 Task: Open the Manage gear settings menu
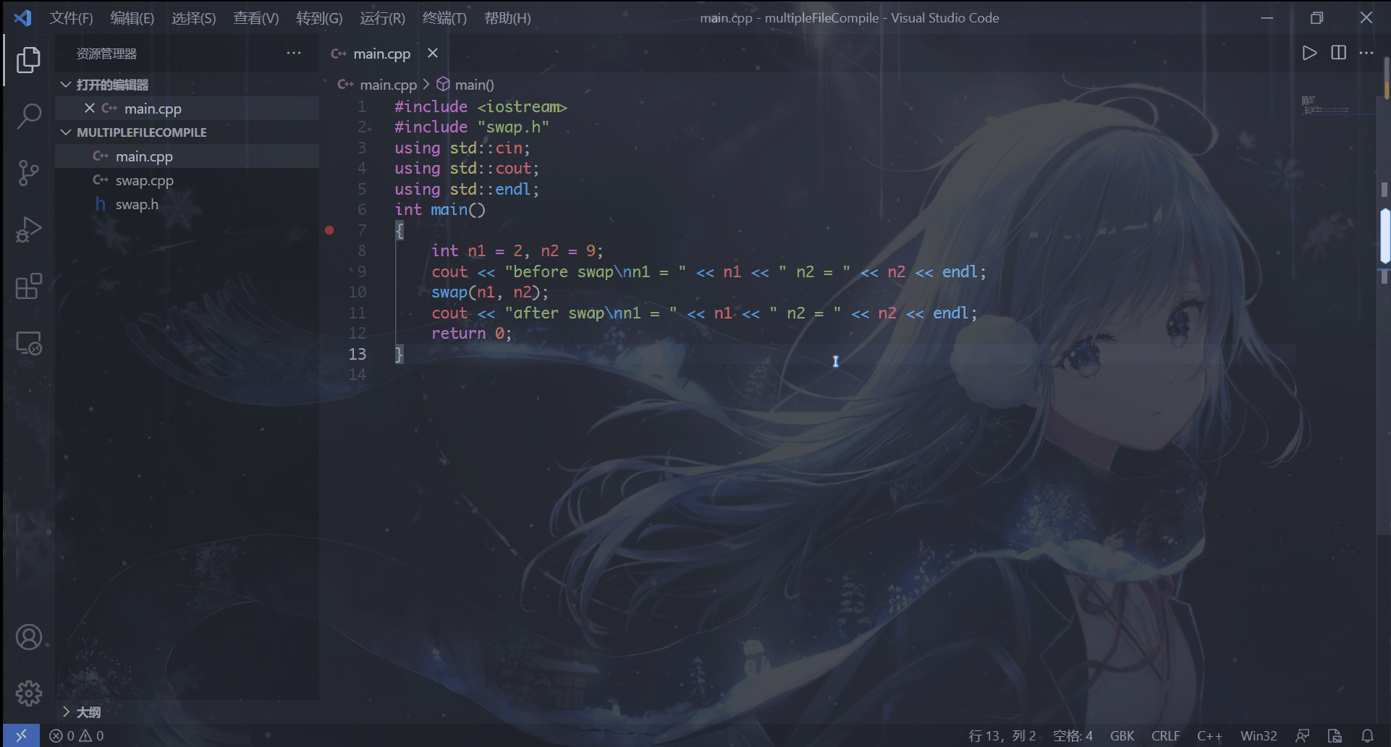[28, 693]
